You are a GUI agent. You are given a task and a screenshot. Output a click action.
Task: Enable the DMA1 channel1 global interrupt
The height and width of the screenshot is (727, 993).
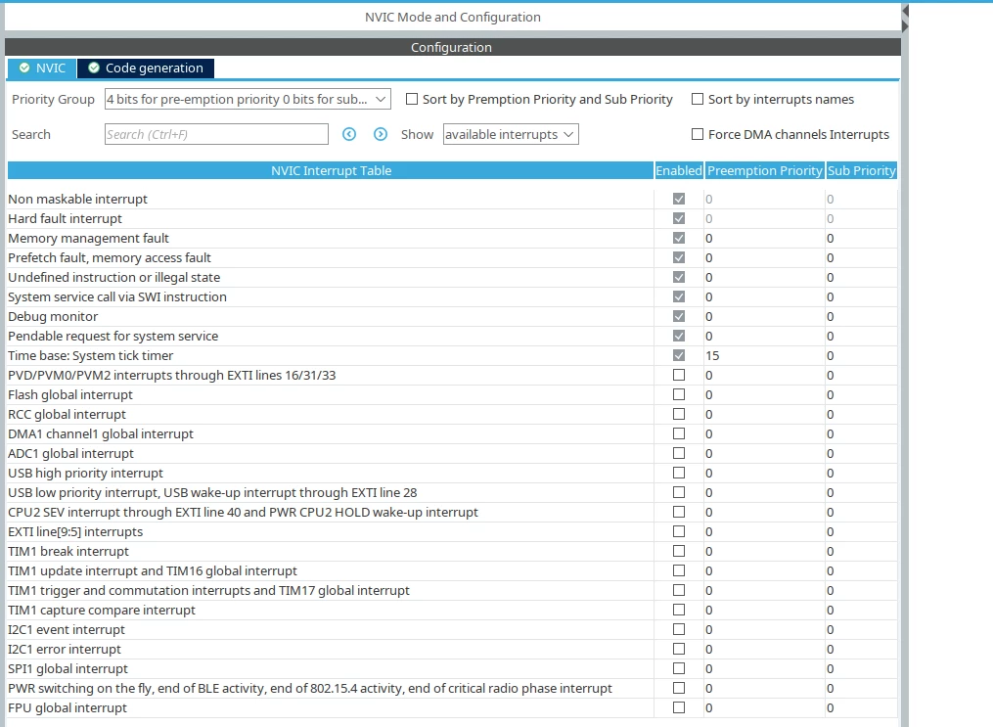click(679, 433)
